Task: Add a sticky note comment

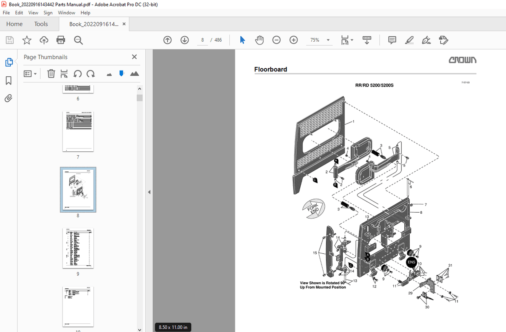Action: (x=392, y=40)
